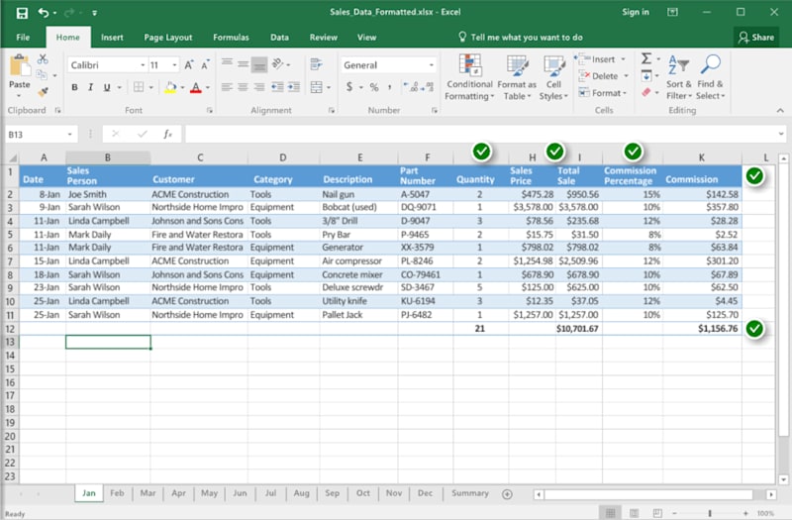792x520 pixels.
Task: Expand the Name Box dropdown arrow
Action: pyautogui.click(x=69, y=135)
